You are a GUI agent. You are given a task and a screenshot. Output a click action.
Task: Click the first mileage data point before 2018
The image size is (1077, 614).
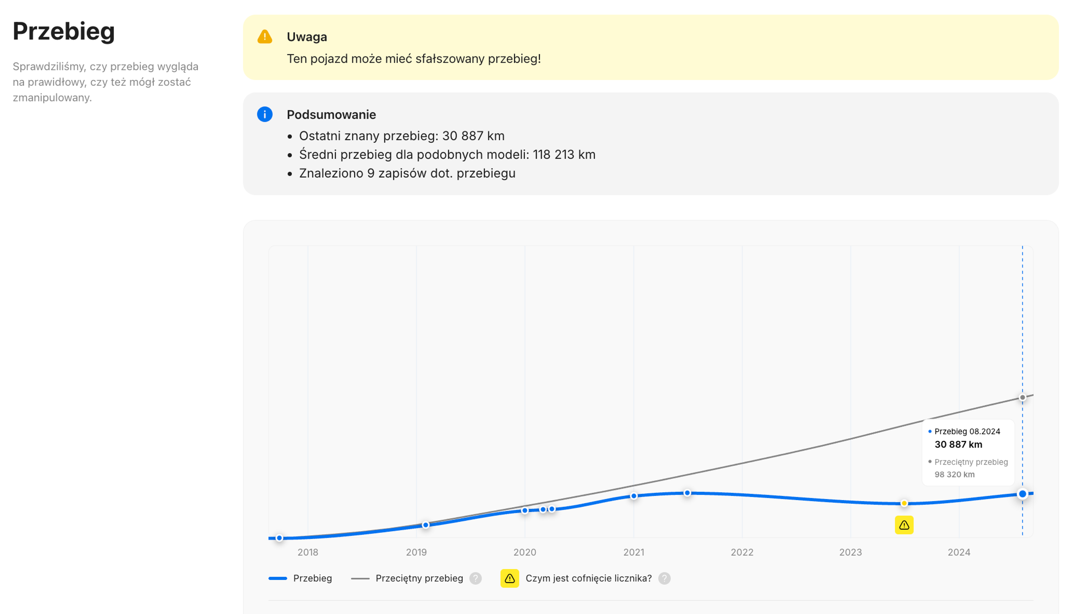tap(279, 538)
